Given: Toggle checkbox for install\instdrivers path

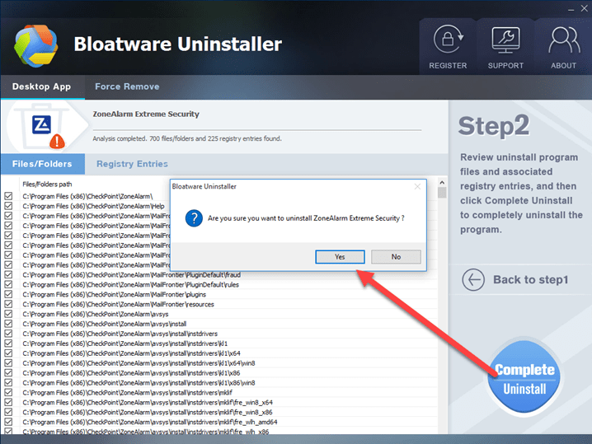Looking at the screenshot, I should tap(8, 334).
